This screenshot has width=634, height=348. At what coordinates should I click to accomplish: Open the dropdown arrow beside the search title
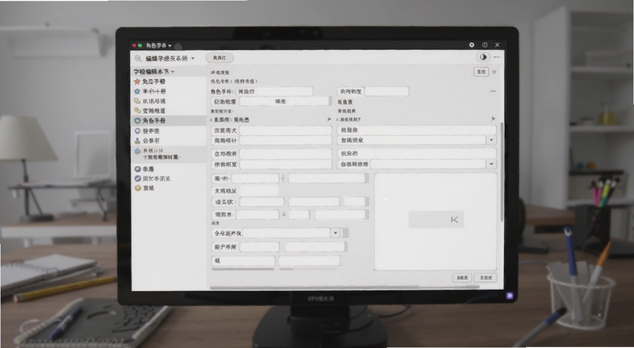click(193, 59)
